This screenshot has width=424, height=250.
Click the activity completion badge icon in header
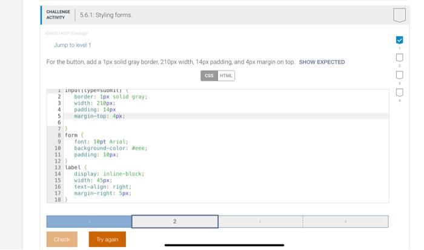click(399, 15)
